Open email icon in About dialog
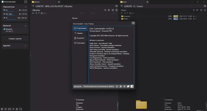Viewport: 207px width, 111px height. click(117, 86)
